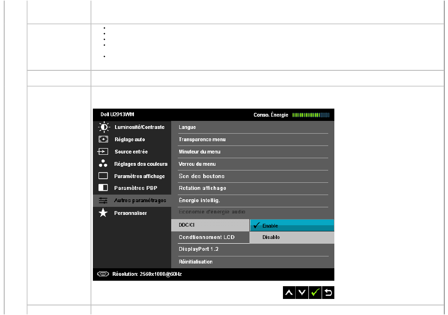
Task: Click the Dell U2913WM title text
Action: pos(117,114)
